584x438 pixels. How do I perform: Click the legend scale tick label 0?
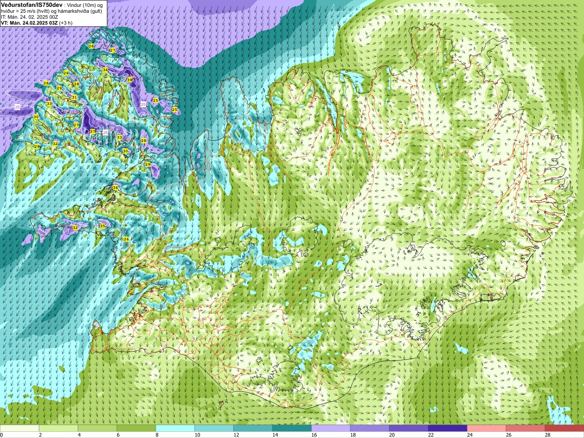pyautogui.click(x=2, y=435)
